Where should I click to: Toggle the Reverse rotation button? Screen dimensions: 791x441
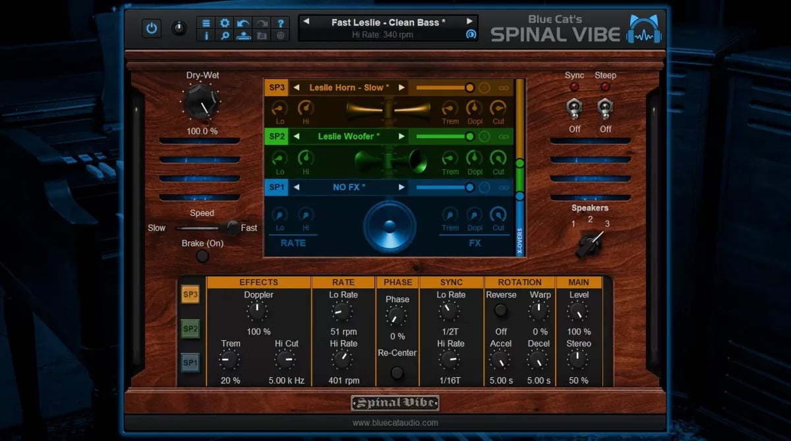click(x=501, y=310)
